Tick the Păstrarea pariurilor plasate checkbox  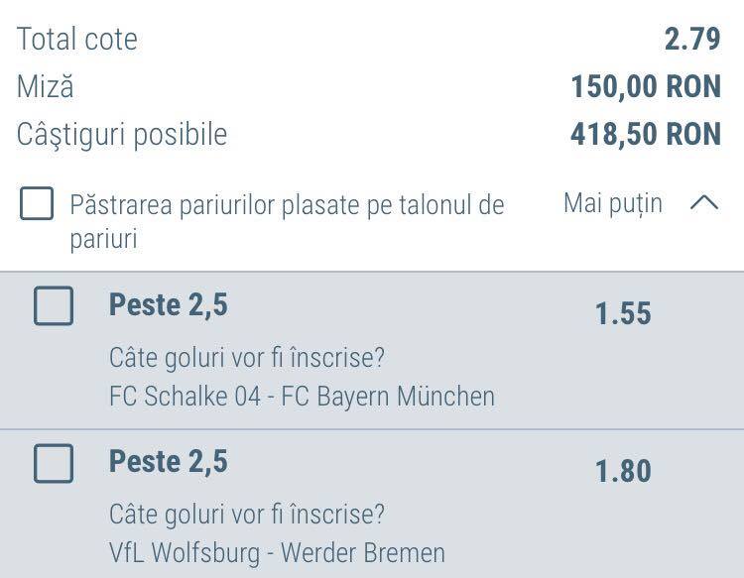(x=37, y=203)
